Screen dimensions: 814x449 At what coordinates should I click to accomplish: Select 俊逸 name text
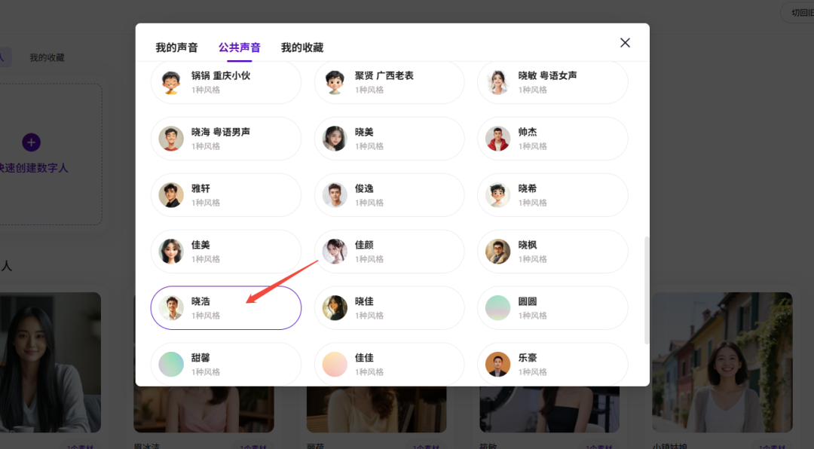(x=364, y=188)
